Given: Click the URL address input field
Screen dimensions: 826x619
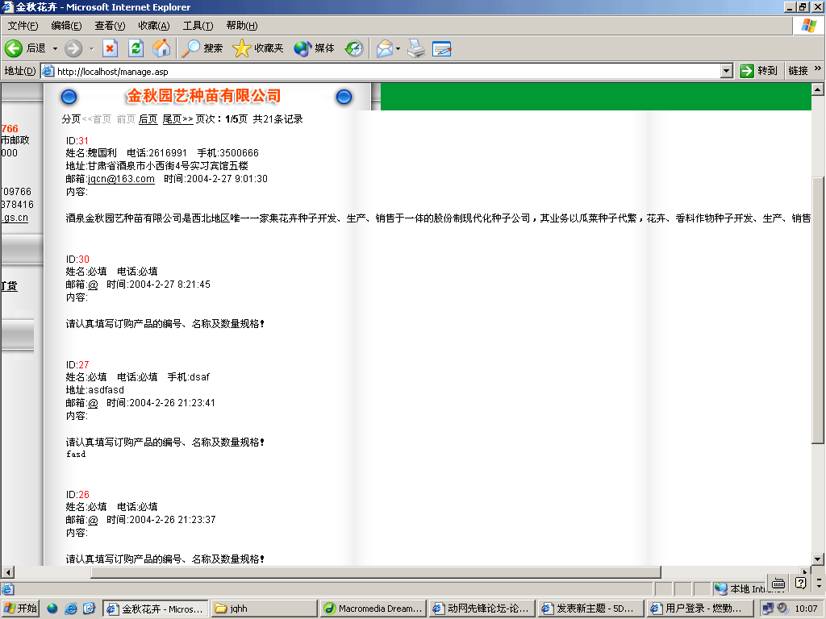Looking at the screenshot, I should [387, 71].
